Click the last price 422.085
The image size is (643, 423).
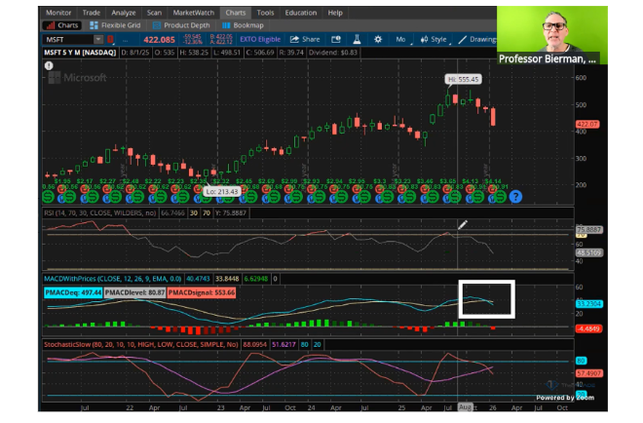(159, 40)
